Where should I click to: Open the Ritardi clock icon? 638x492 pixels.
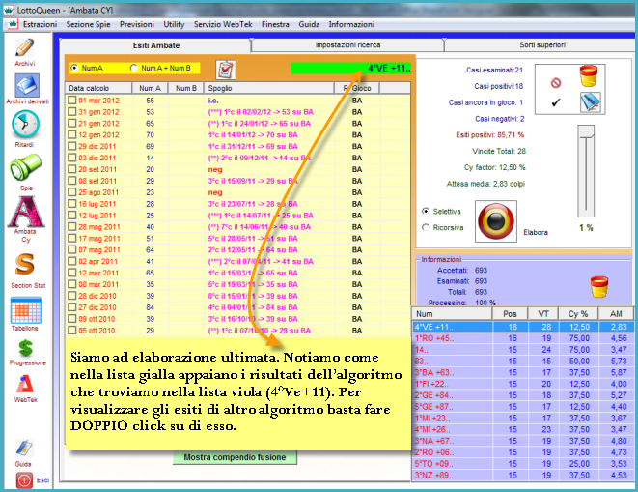[x=25, y=125]
